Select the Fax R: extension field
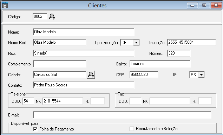Image resolution: width=223 pixels, height=135 pixels. [205, 101]
